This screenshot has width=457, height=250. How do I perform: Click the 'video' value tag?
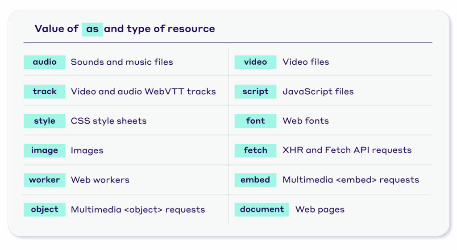pyautogui.click(x=256, y=62)
